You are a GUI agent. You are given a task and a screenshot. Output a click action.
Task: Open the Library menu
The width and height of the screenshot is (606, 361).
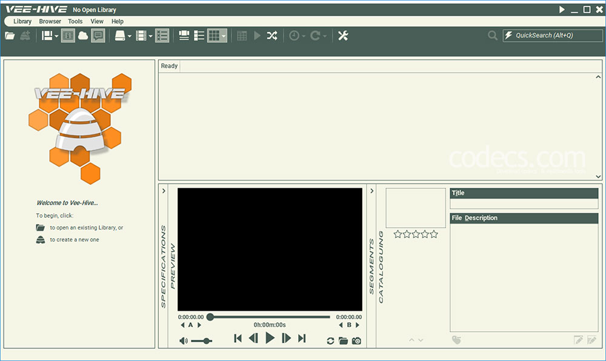[x=22, y=21]
